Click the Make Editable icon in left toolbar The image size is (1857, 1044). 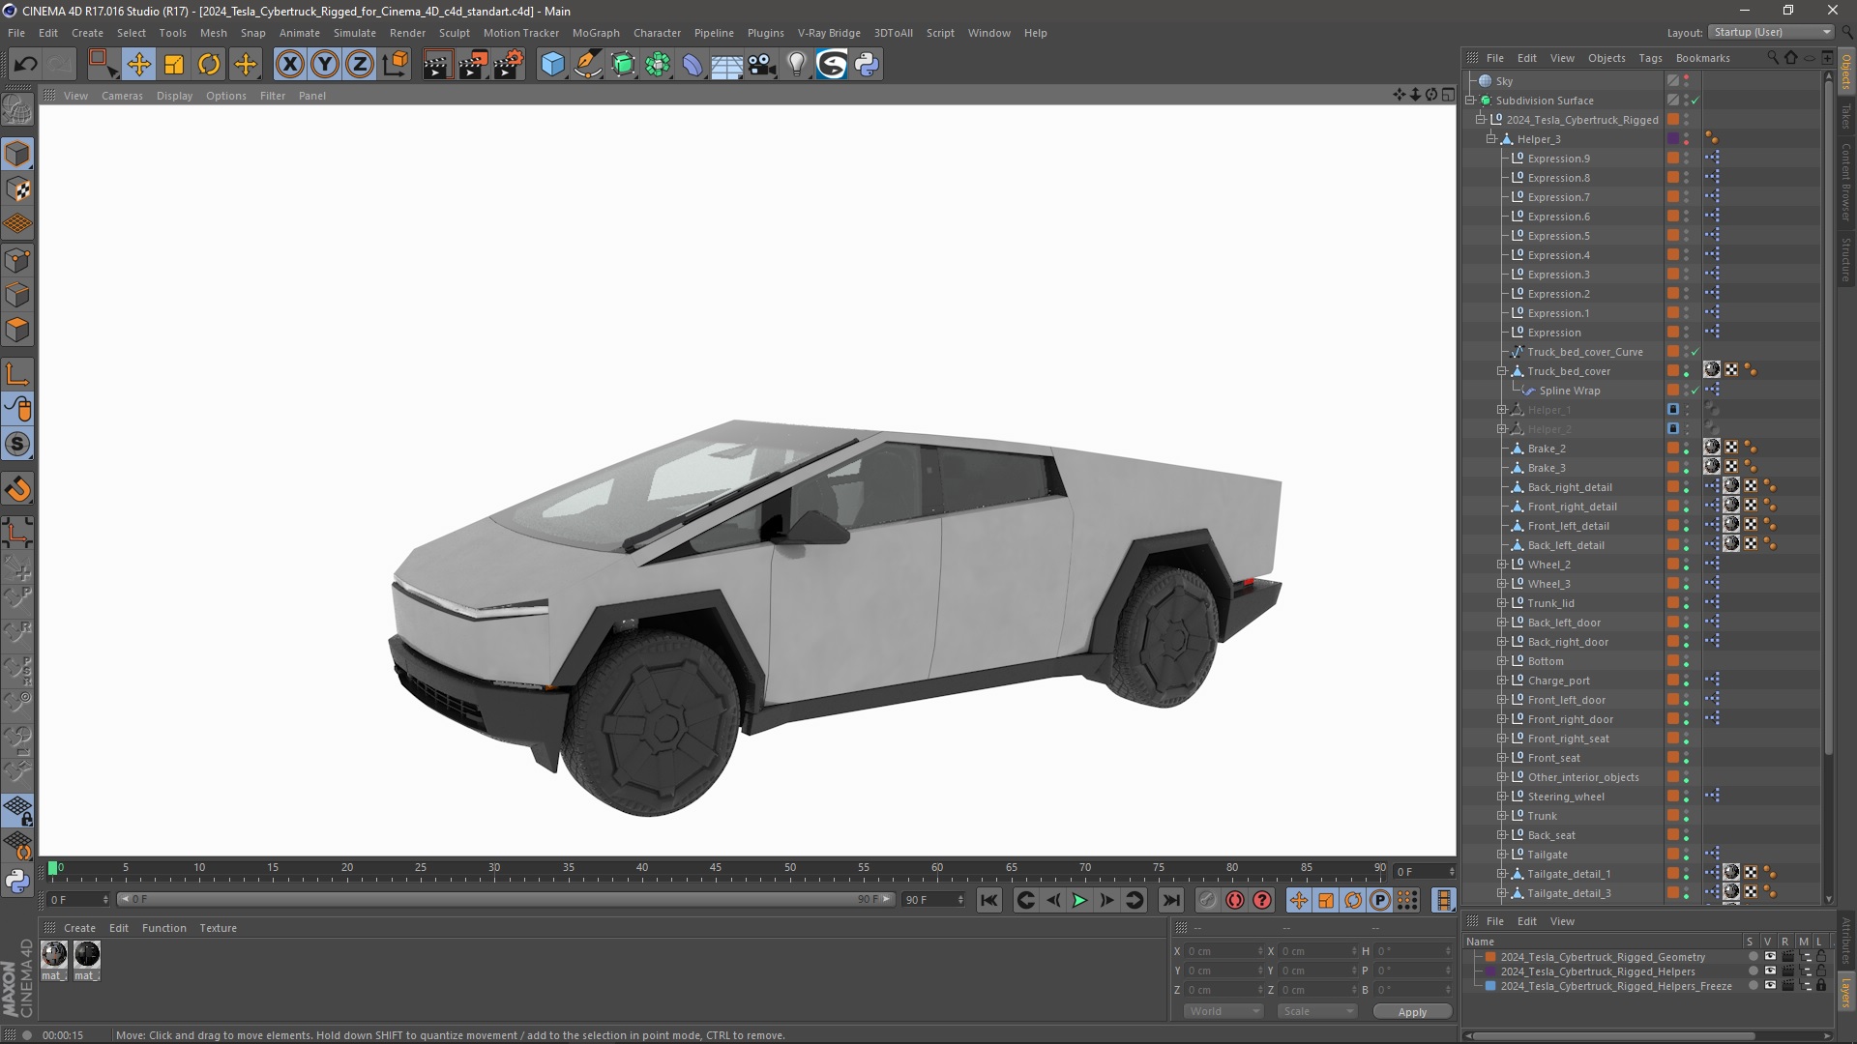click(x=17, y=109)
